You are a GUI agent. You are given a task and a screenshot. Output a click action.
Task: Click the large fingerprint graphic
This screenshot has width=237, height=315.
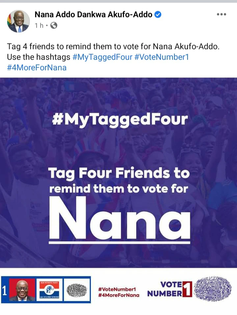(212, 289)
